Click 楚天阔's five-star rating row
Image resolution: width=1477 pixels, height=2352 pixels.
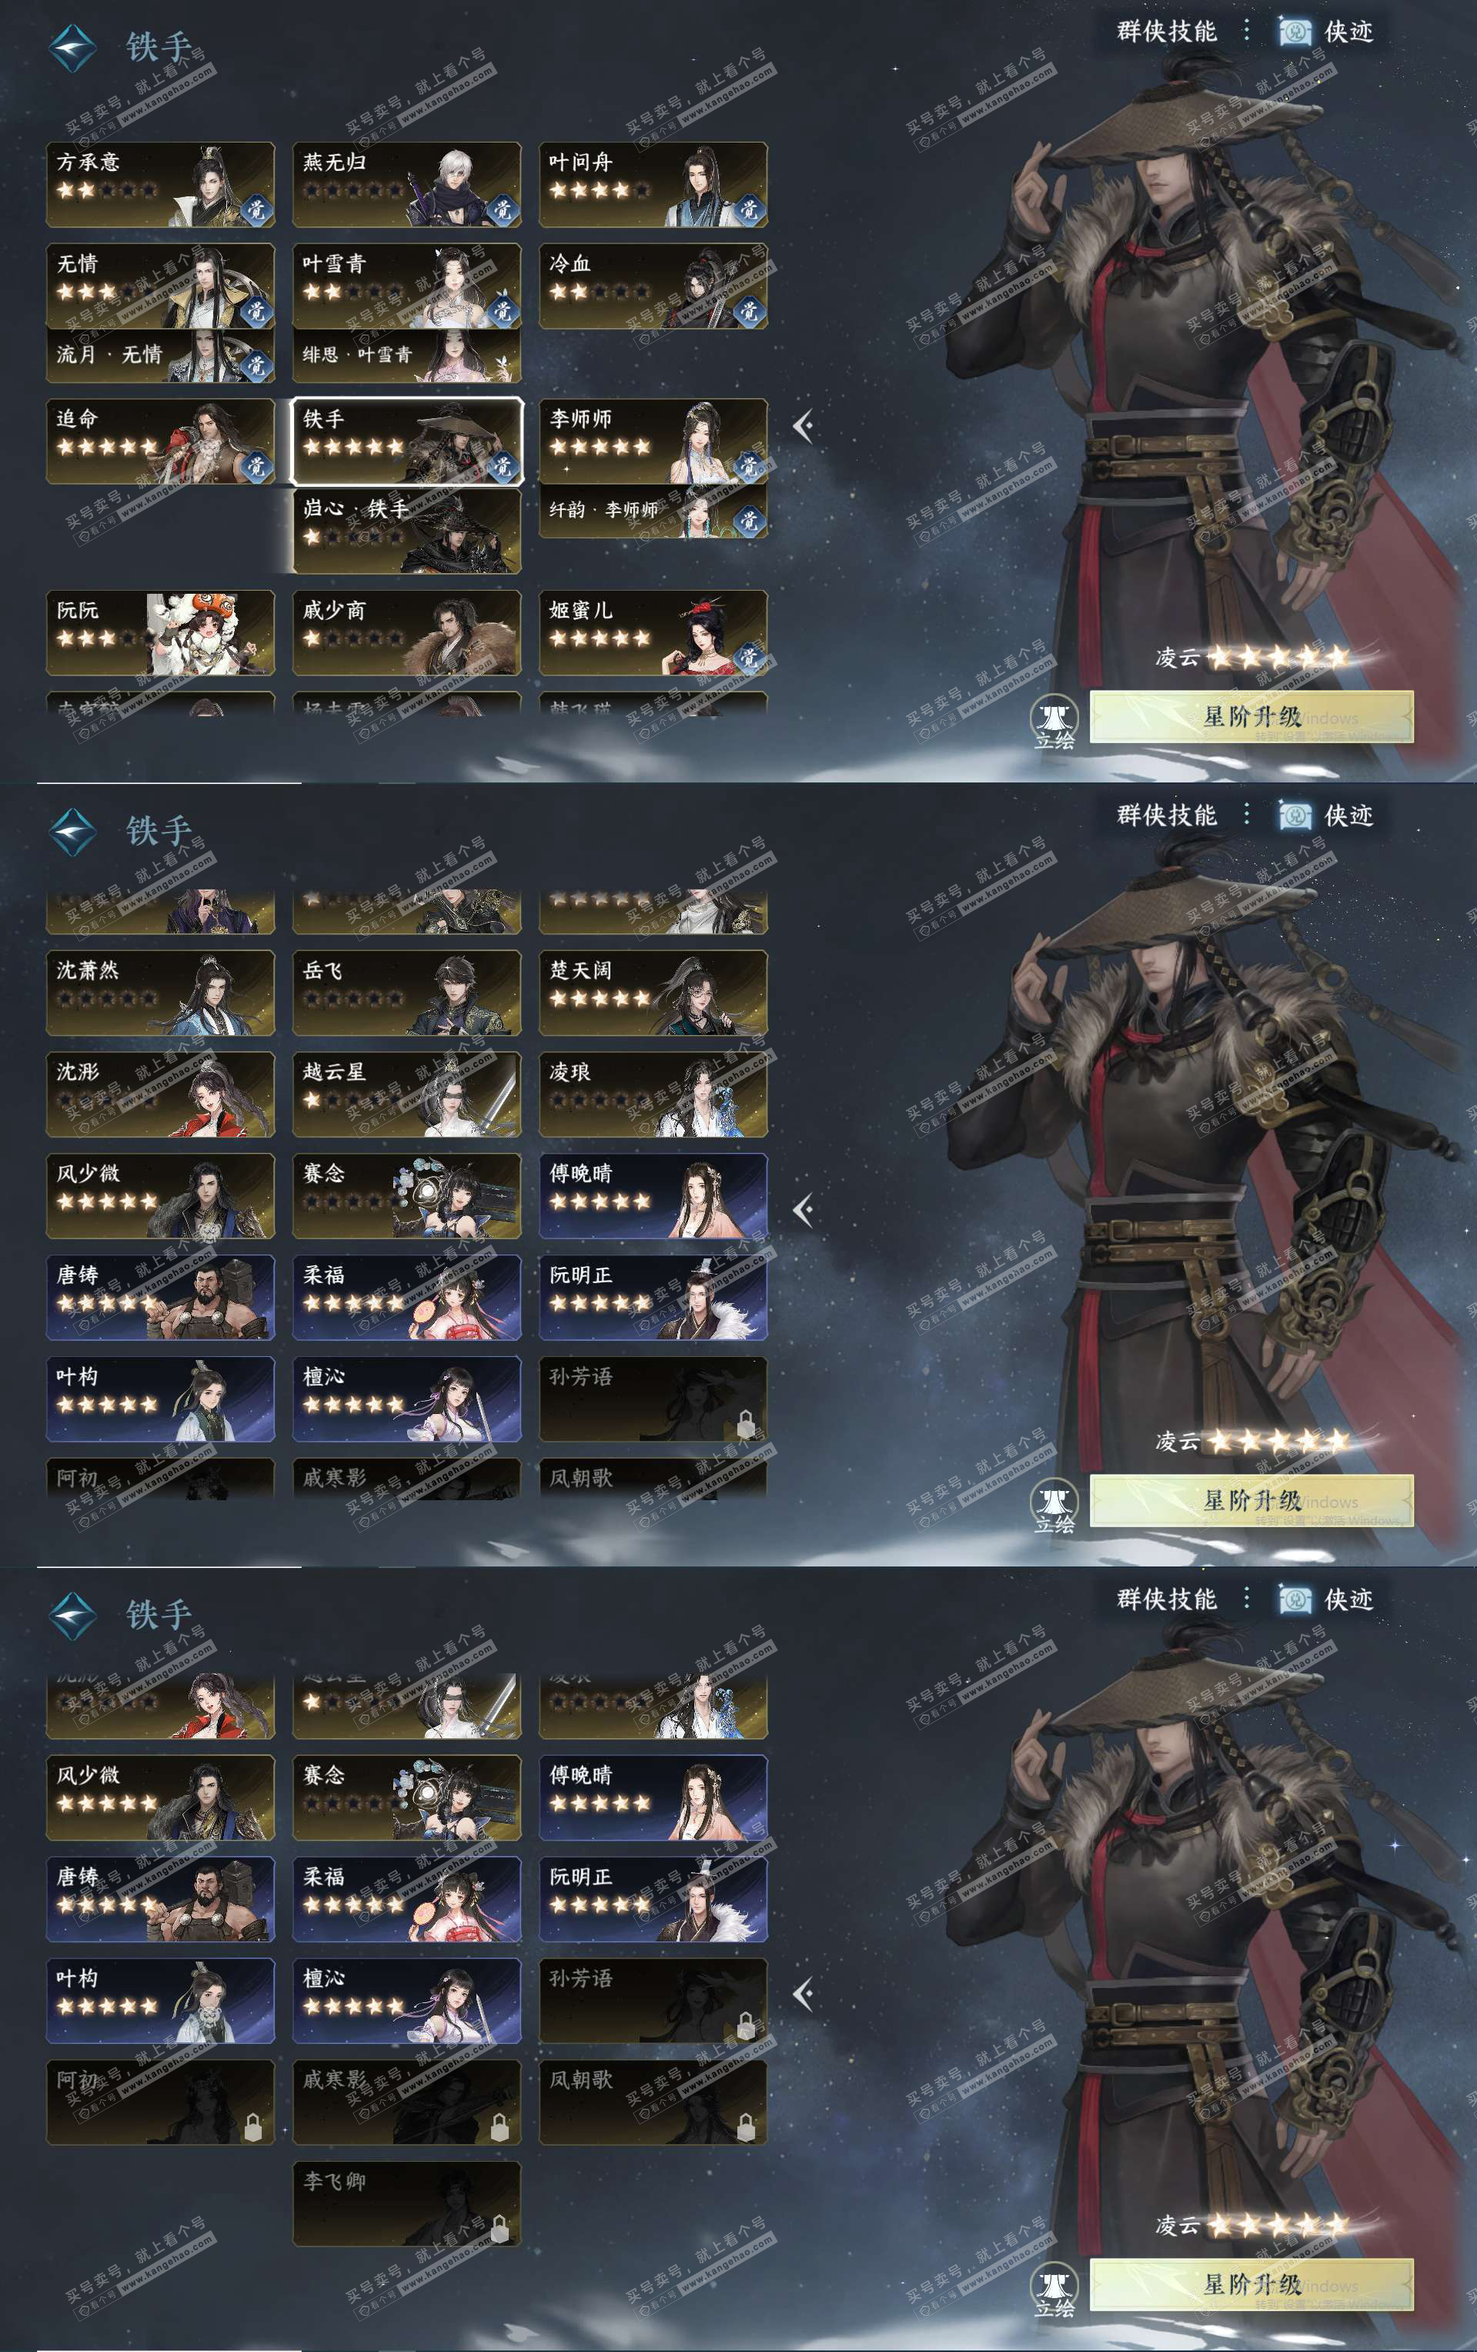coord(600,998)
